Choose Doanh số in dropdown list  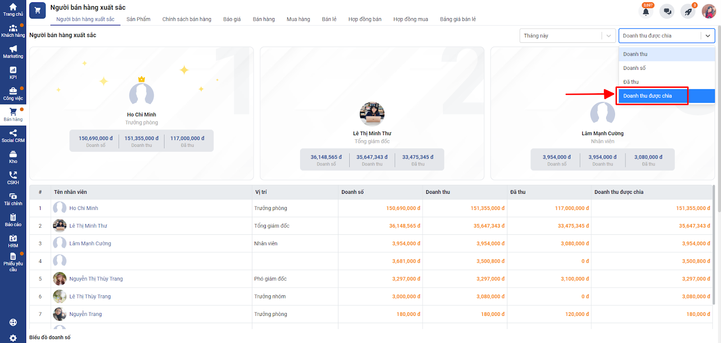click(x=667, y=68)
